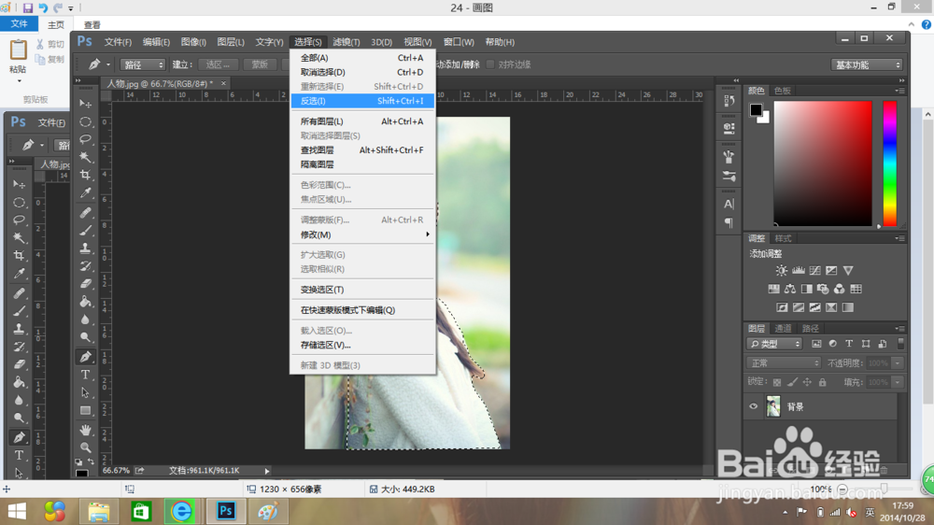Open the 类型 layer filter dropdown
Image resolution: width=934 pixels, height=525 pixels.
click(774, 344)
